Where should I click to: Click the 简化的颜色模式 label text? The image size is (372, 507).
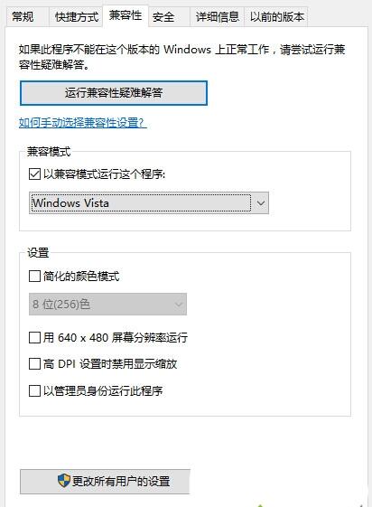(x=81, y=277)
